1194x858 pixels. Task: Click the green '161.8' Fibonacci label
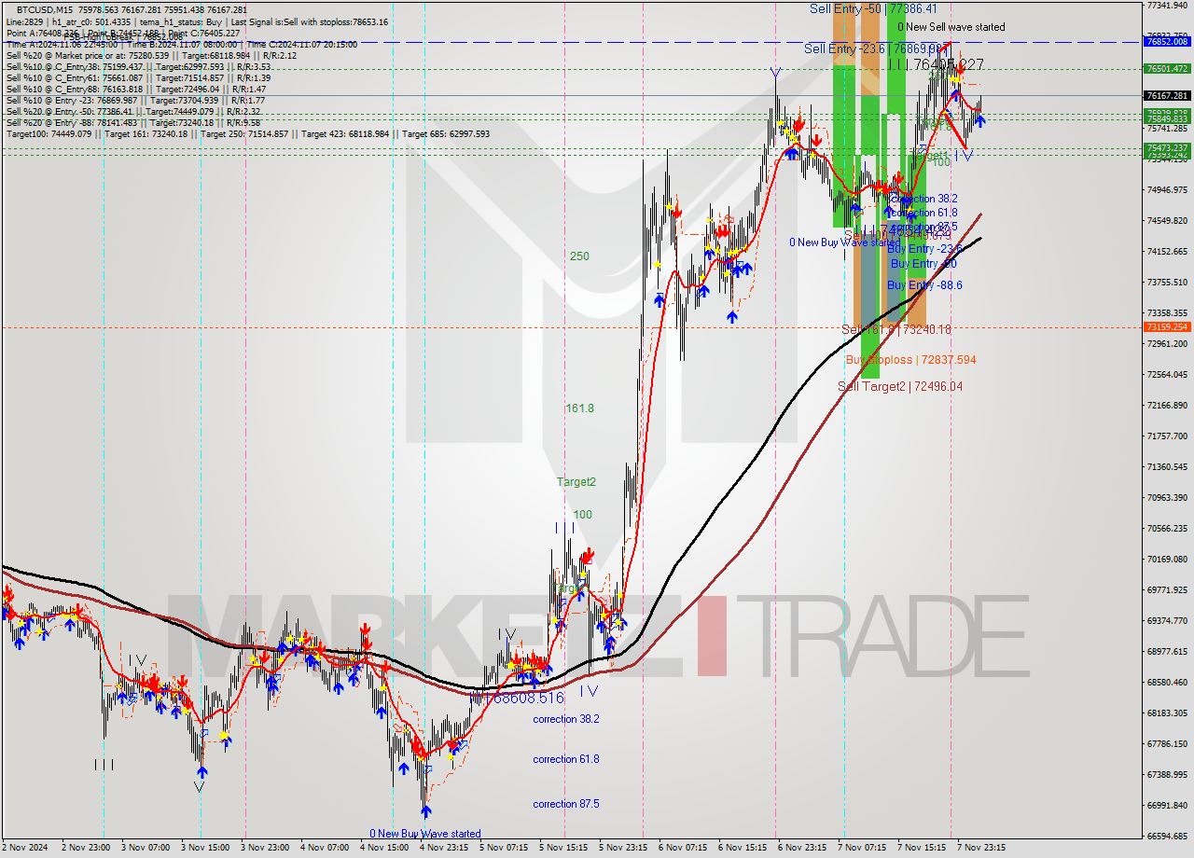(579, 408)
